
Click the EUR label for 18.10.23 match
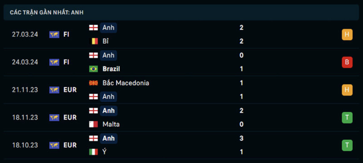click(x=70, y=145)
